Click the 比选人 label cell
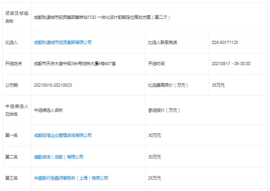Image resolution: width=270 pixels, height=191 pixels. [x=17, y=42]
